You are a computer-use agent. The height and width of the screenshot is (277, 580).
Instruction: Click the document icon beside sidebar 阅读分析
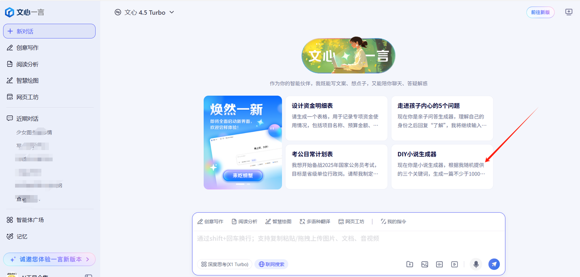point(10,64)
